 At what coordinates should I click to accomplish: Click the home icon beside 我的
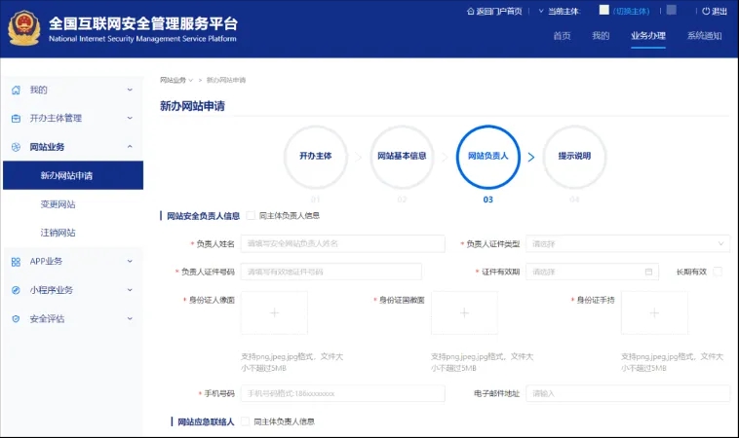tap(16, 90)
